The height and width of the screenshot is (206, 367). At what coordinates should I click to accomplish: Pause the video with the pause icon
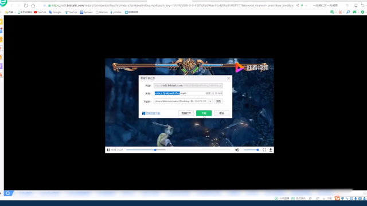(x=108, y=150)
